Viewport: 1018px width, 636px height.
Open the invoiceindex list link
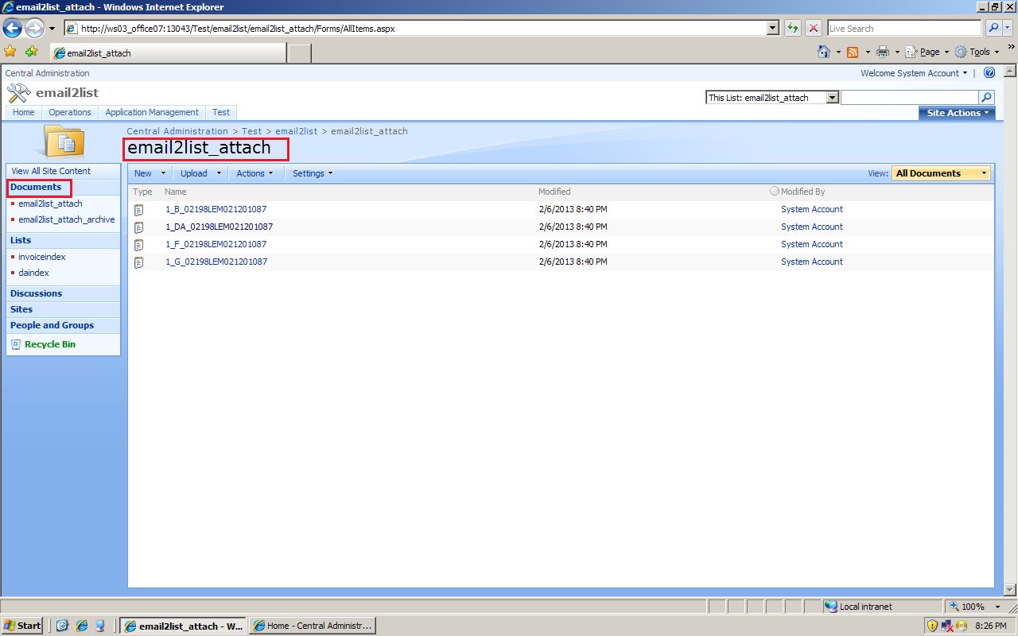click(42, 257)
